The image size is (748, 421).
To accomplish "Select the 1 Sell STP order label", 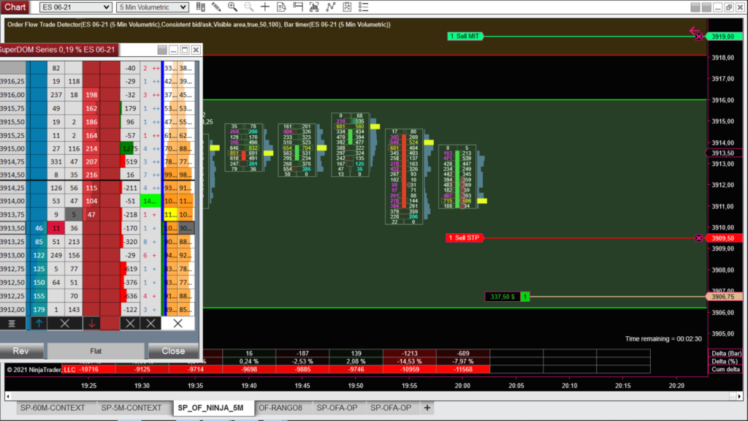I will pos(465,238).
